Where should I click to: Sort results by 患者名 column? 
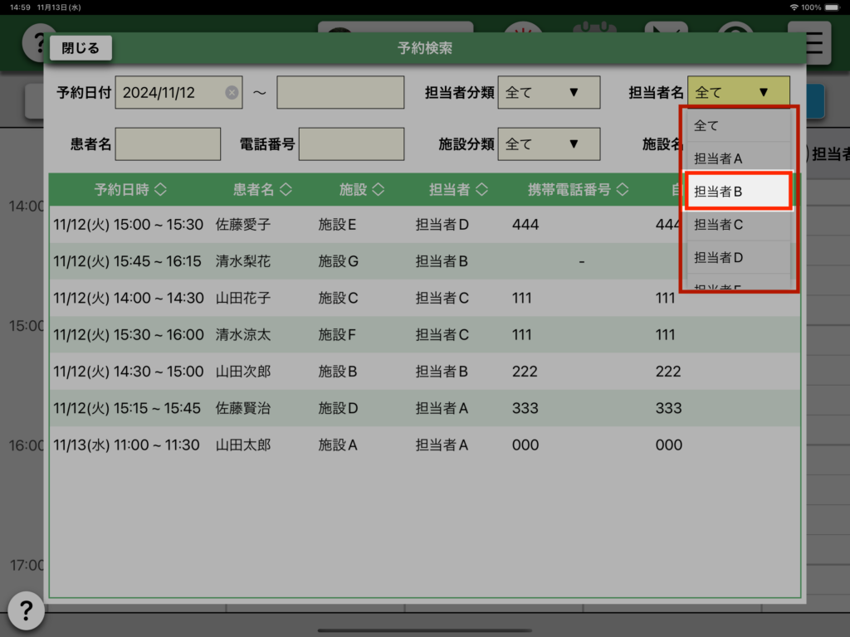coord(262,190)
